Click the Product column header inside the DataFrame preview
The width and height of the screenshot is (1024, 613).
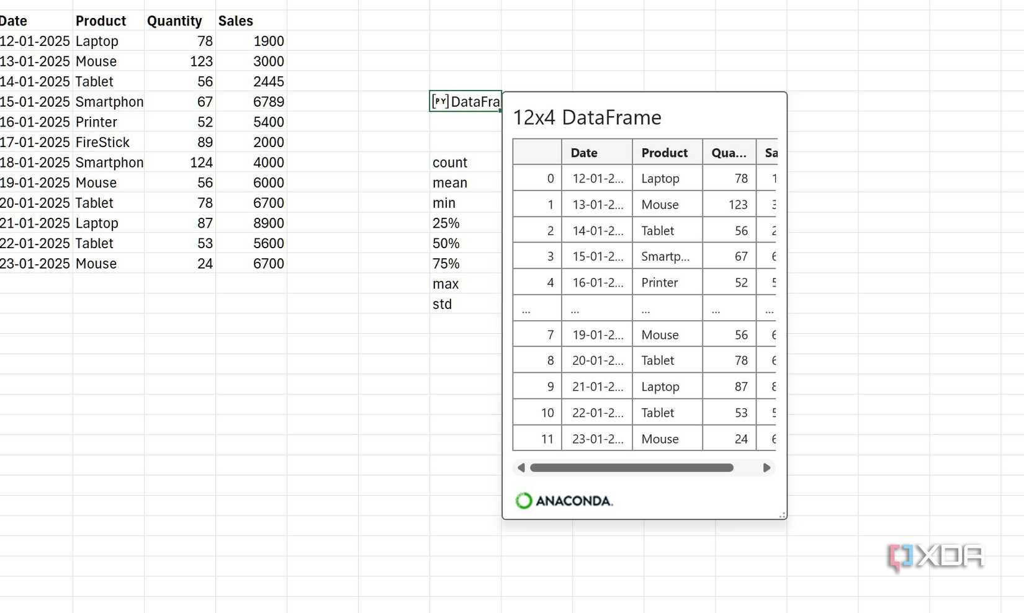(x=665, y=152)
